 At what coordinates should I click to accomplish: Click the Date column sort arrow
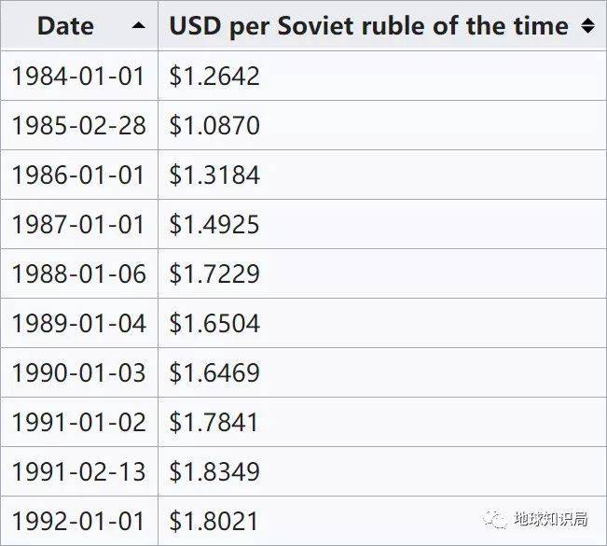(139, 26)
